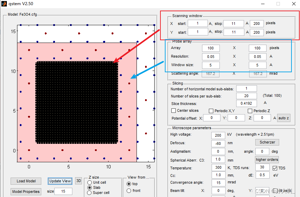Click the Slice thickness field
Viewport: 300px width, 197px height.
coord(246,103)
